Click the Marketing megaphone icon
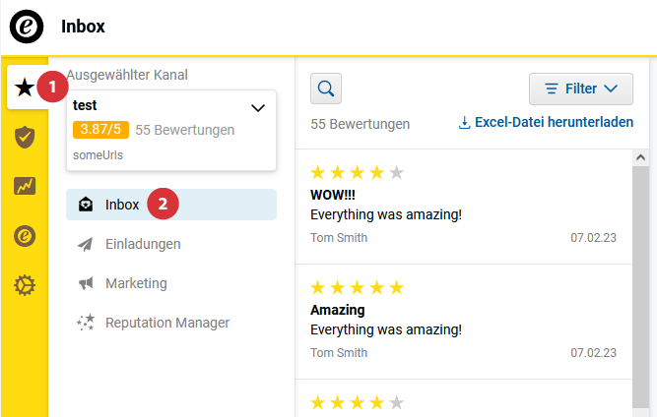657x417 pixels. [x=86, y=283]
